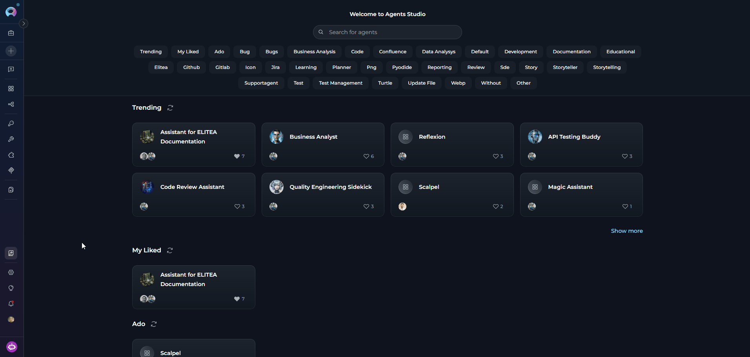750x357 pixels.
Task: Like the Scalpel agent in Trending
Action: [495, 207]
